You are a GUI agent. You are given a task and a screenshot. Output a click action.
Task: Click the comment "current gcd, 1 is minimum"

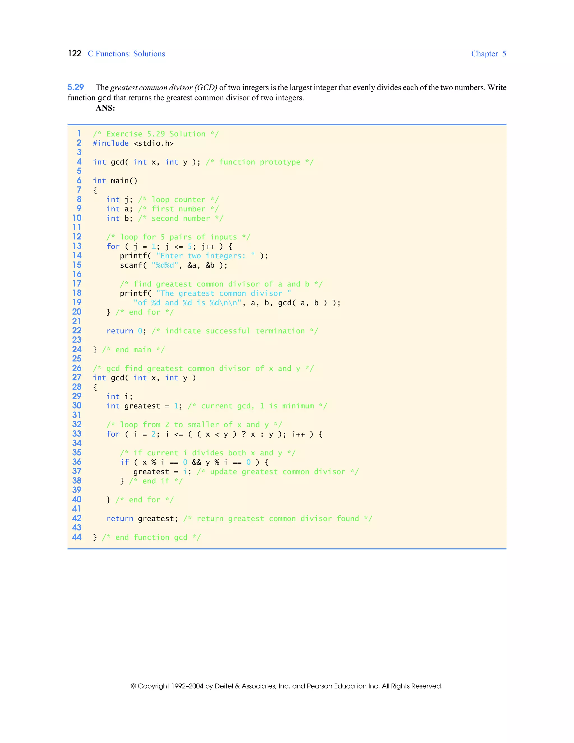pos(257,406)
